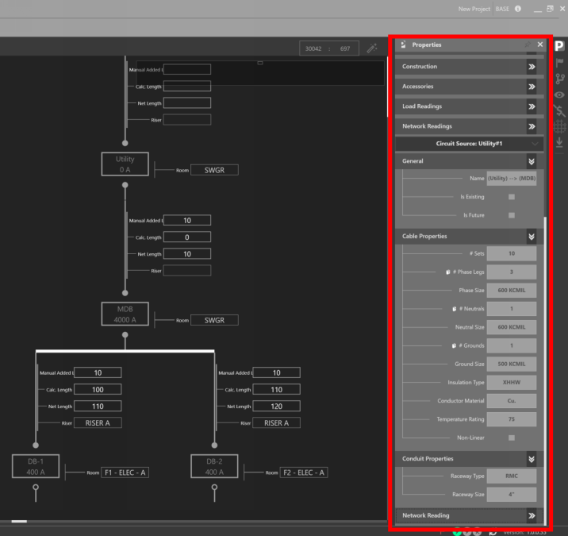
Task: Click the icon beside # Phase Legs
Action: 448,272
